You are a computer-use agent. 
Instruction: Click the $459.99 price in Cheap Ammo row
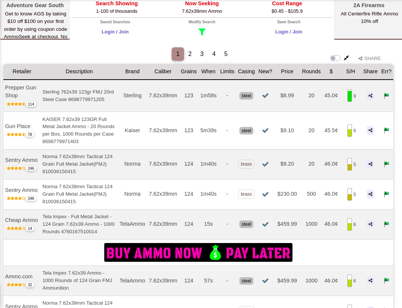[287, 224]
